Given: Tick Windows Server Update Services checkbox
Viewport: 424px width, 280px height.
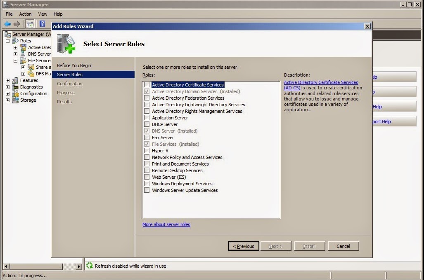Looking at the screenshot, I should [147, 190].
